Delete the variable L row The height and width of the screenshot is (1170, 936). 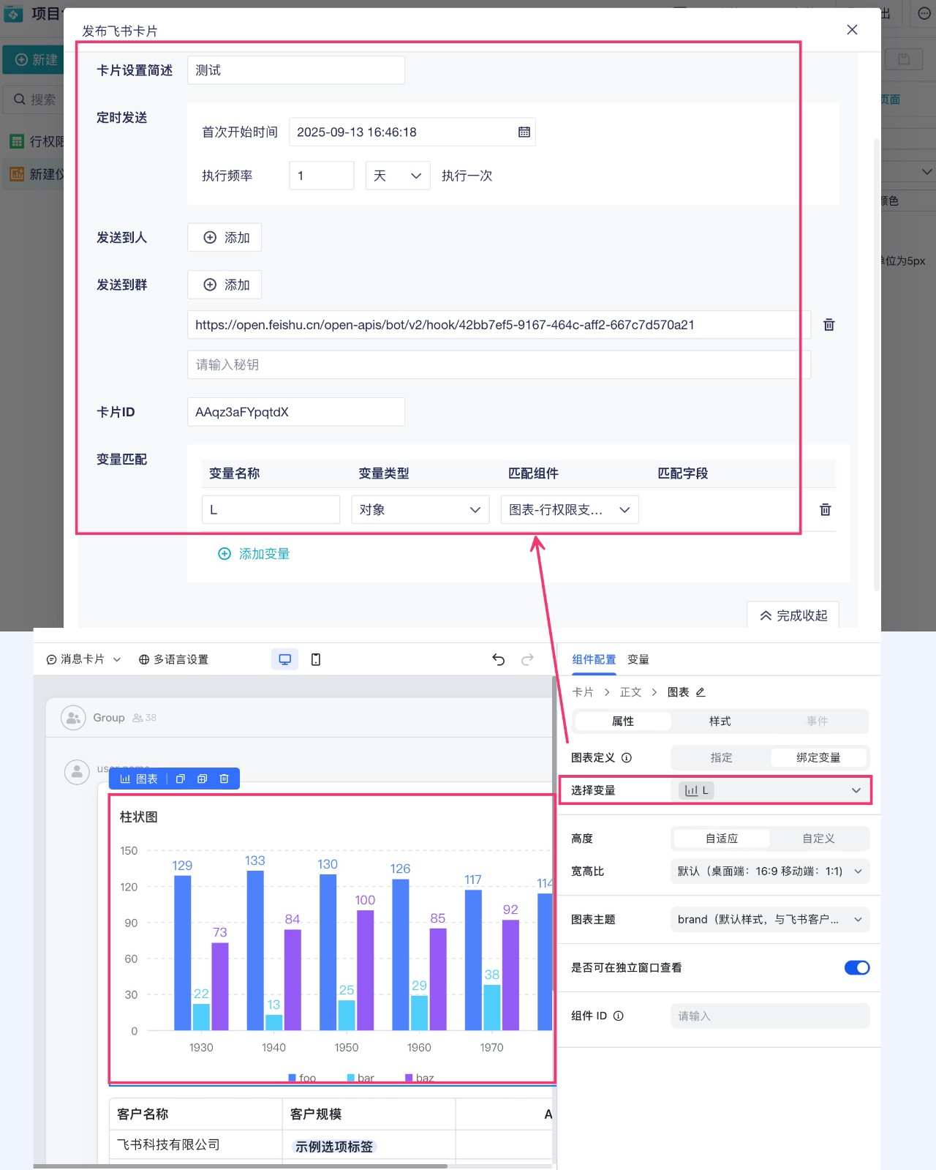click(x=825, y=509)
